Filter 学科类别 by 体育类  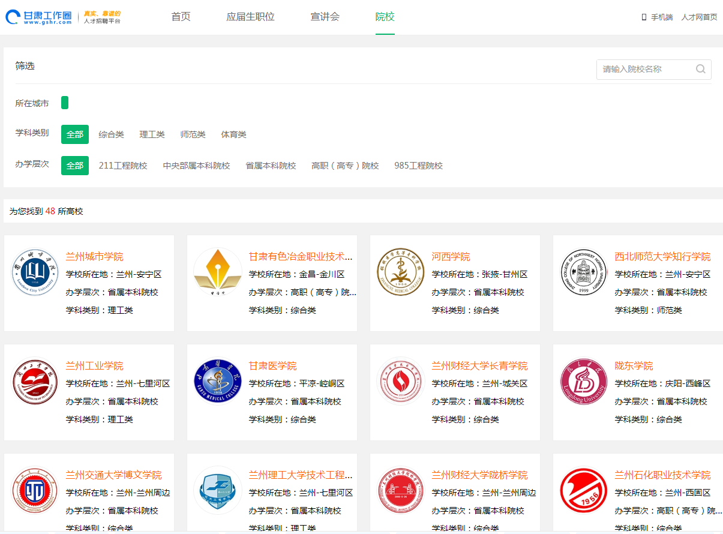234,134
